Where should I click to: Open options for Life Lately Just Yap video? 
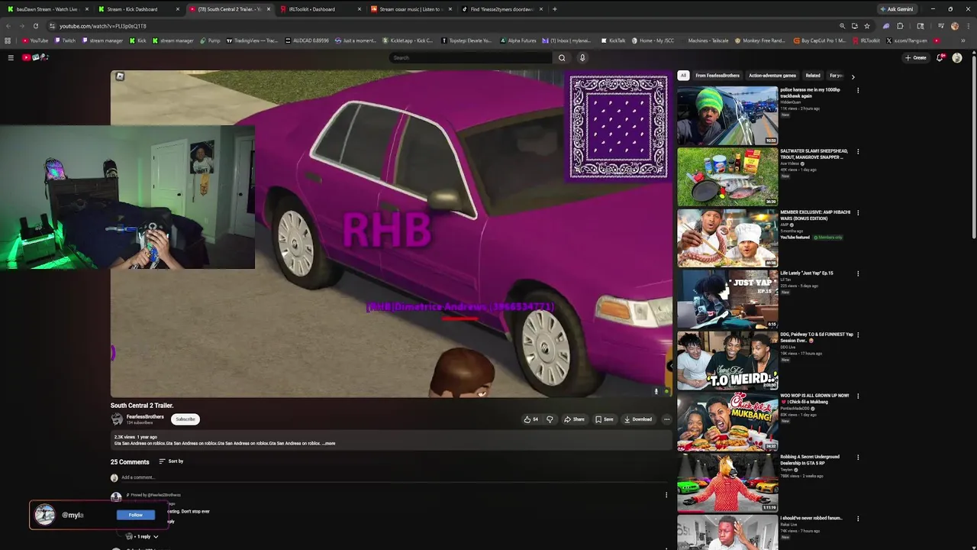[x=858, y=273]
